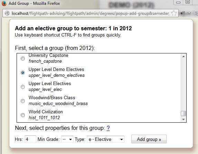Screen dimensions: 198x154
Task: Select the University Capstone radio button
Action: click(23, 59)
